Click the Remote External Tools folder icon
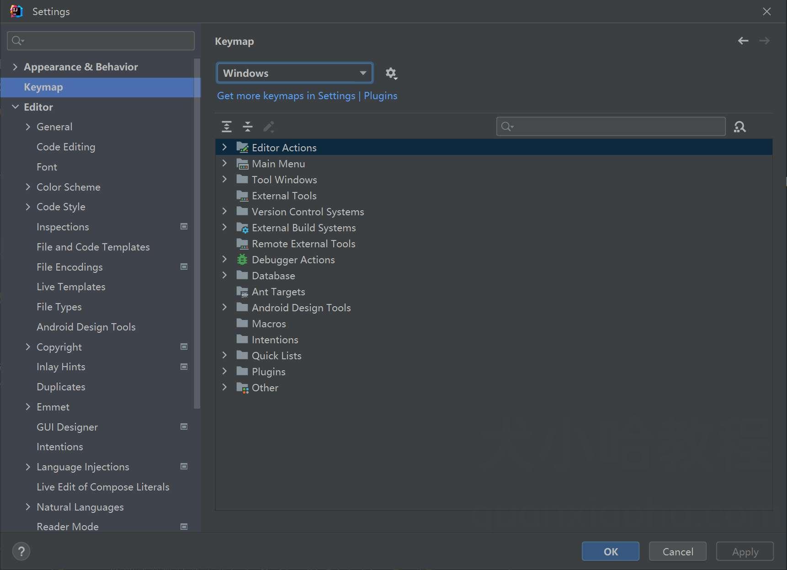Viewport: 787px width, 570px height. 242,243
